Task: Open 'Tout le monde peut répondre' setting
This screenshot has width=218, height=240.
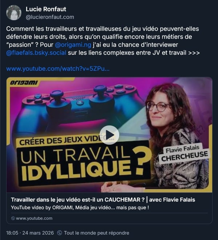Action: (x=97, y=233)
